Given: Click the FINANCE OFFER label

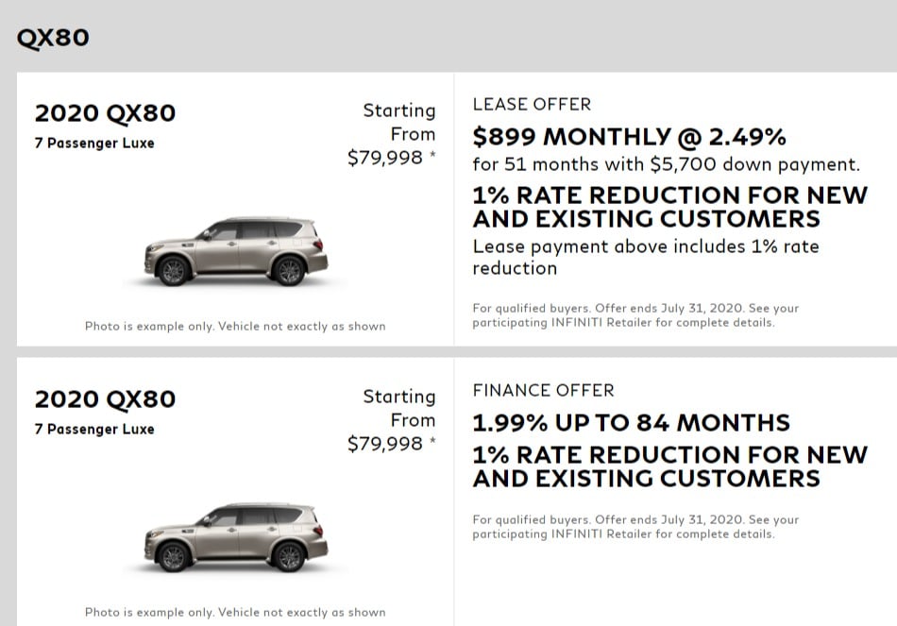Looking at the screenshot, I should coord(543,390).
